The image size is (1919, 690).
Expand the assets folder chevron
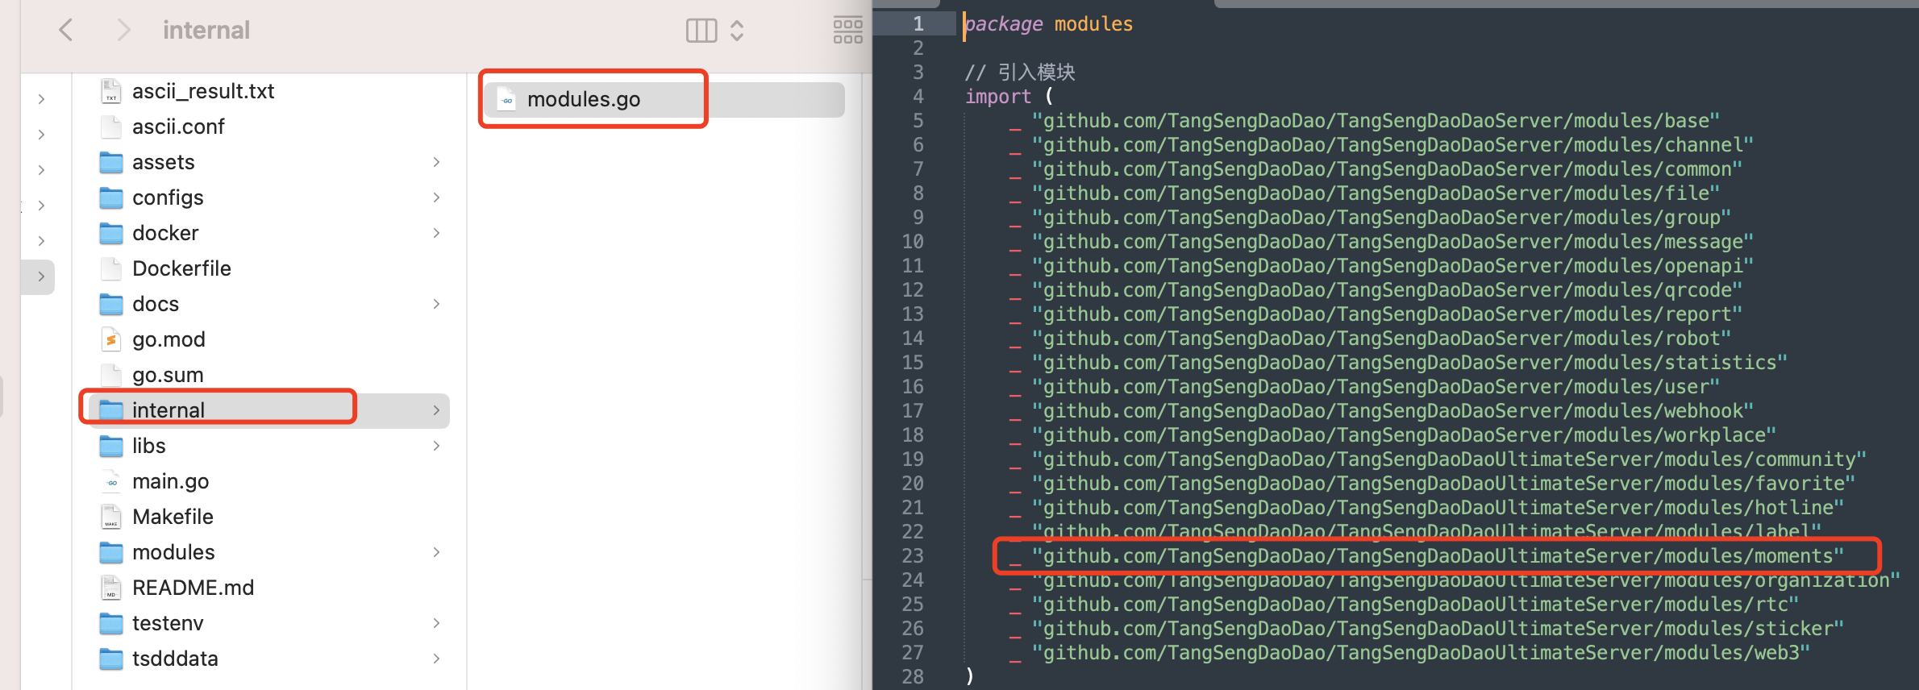[x=436, y=162]
